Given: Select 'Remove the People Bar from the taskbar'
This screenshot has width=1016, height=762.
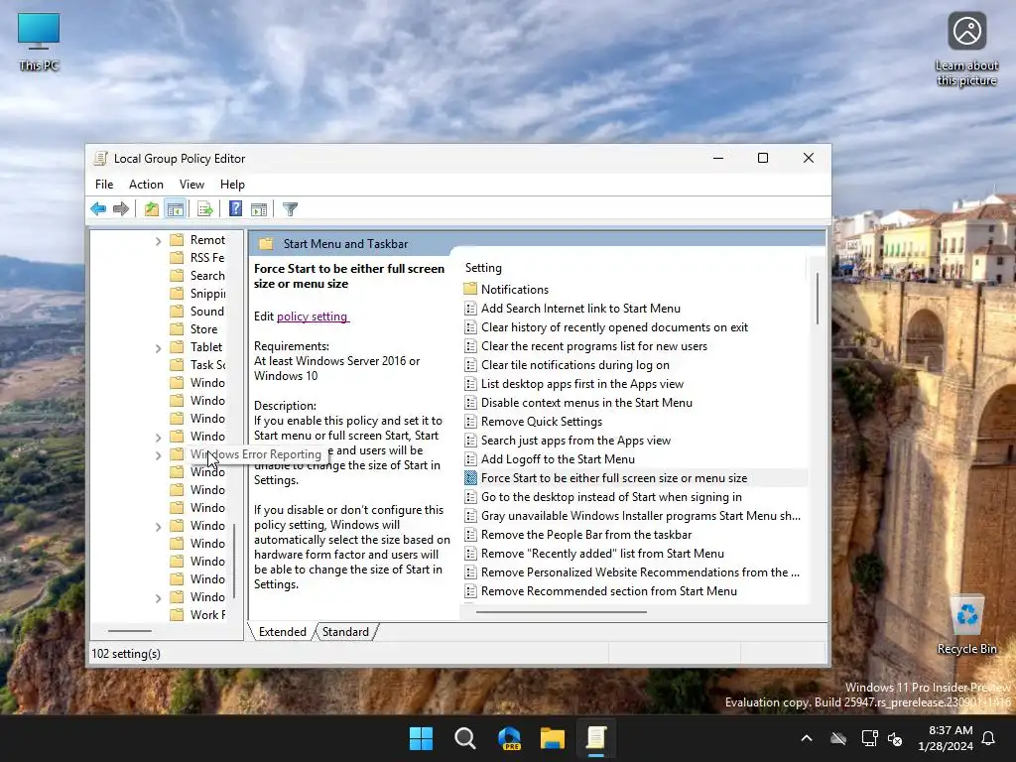Looking at the screenshot, I should coord(586,535).
